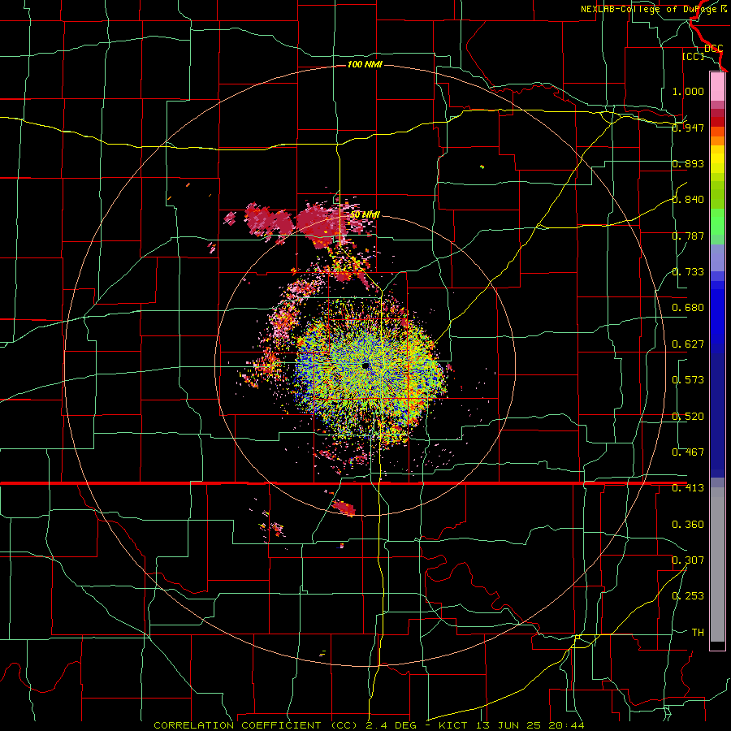Click the Correlation Coefficient caption at bottom
Image resolution: width=731 pixels, height=731 pixels.
click(x=369, y=725)
